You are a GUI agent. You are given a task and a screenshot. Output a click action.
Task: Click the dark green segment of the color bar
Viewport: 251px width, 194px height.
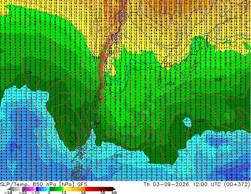click(x=51, y=189)
